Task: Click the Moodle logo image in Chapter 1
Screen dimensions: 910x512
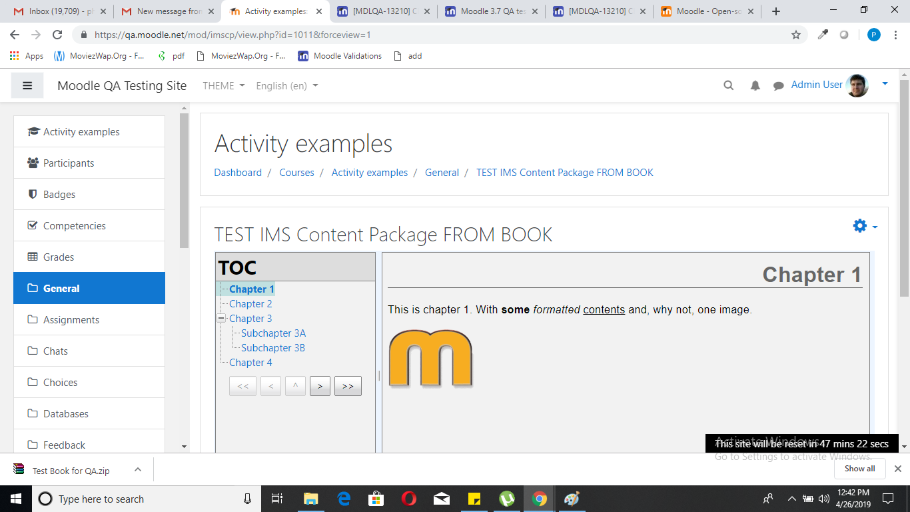Action: (430, 358)
